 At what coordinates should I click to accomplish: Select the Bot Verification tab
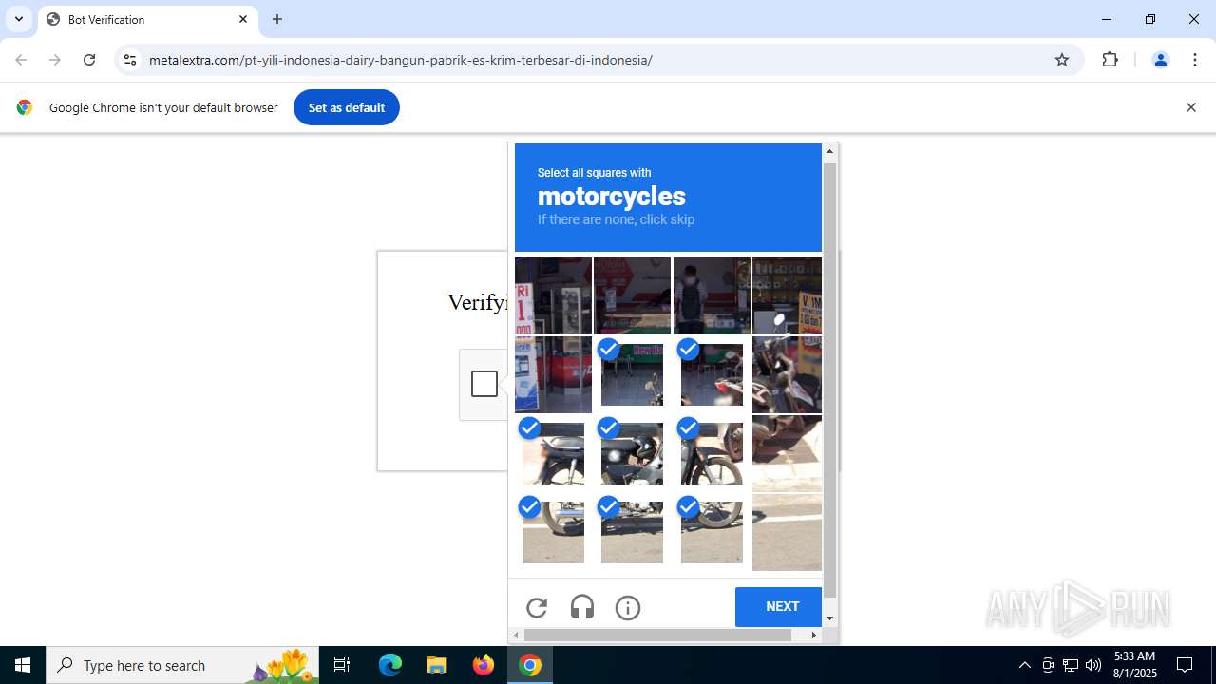148,19
